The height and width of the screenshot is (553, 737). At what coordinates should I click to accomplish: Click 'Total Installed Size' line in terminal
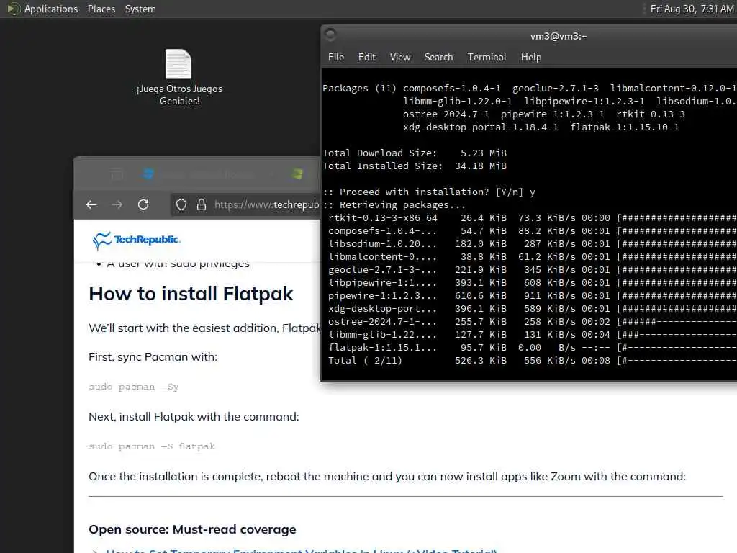[414, 166]
